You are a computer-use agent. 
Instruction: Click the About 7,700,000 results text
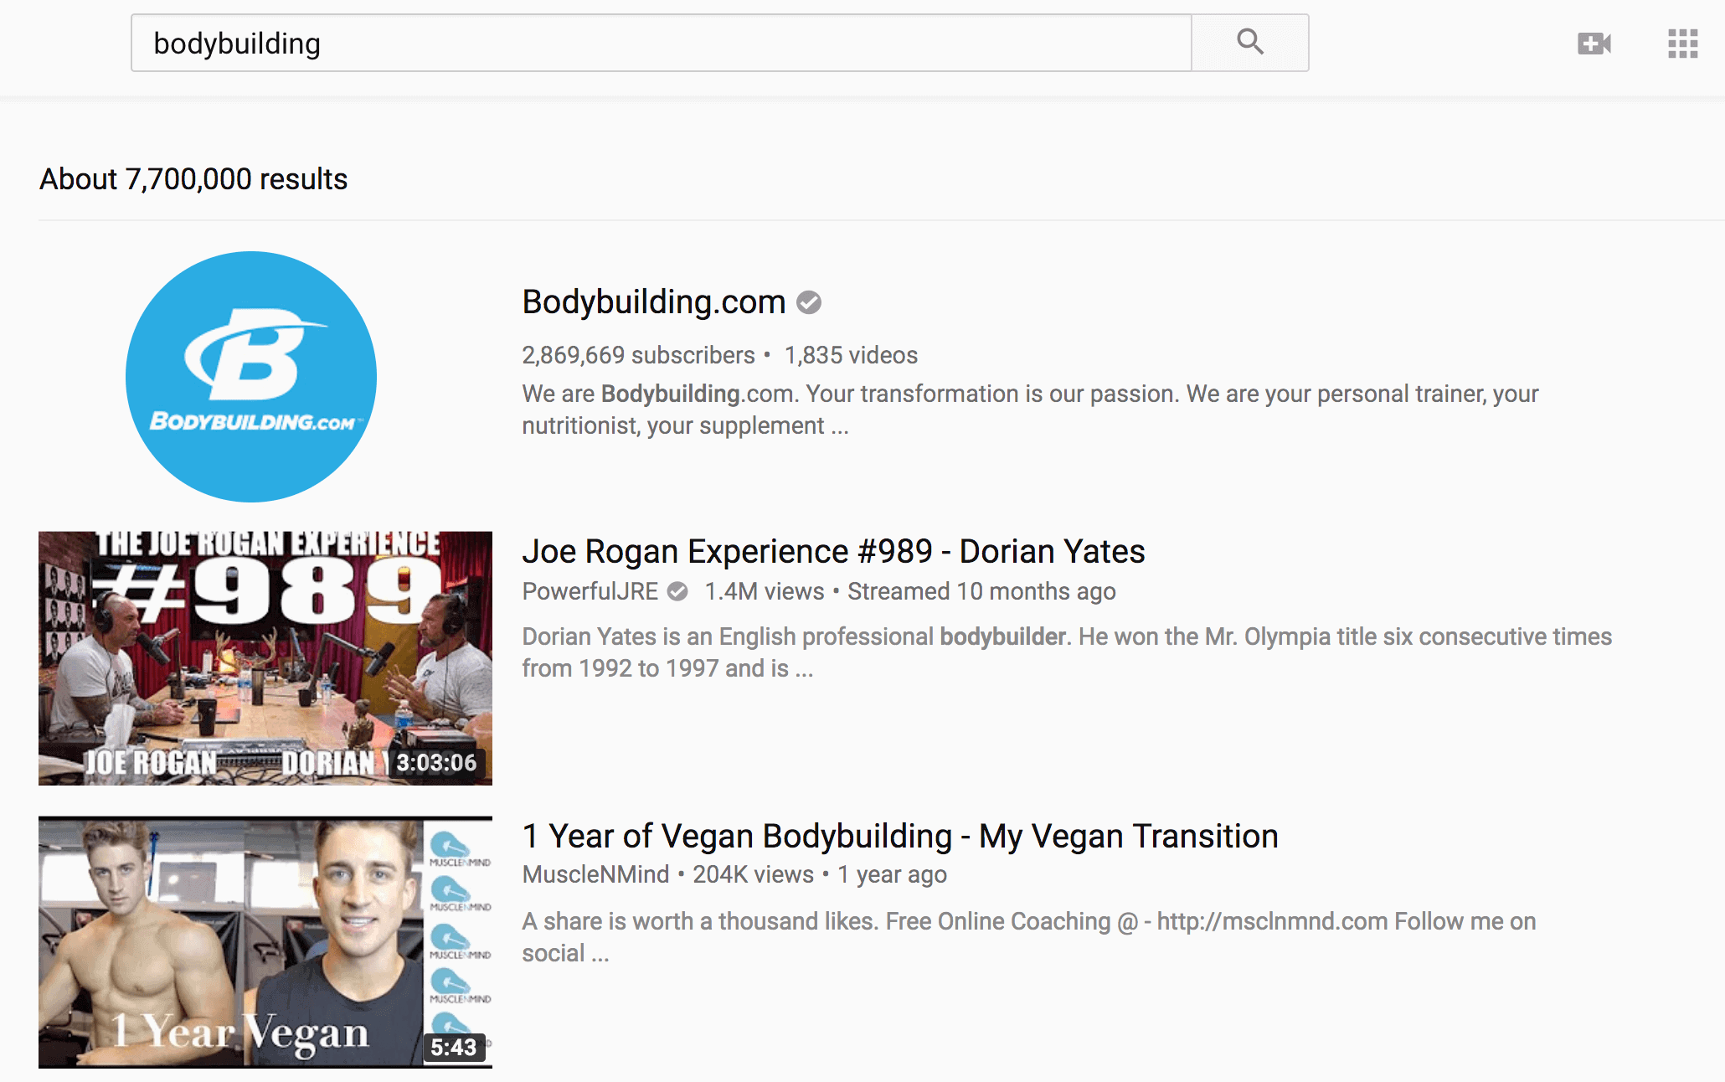click(193, 179)
